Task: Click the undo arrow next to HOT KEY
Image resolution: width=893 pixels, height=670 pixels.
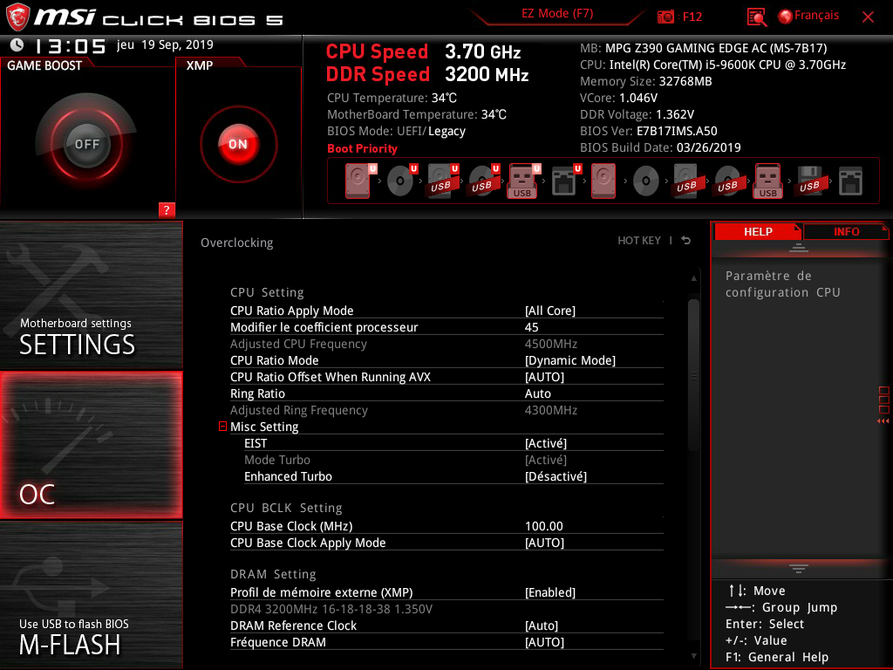Action: point(685,241)
